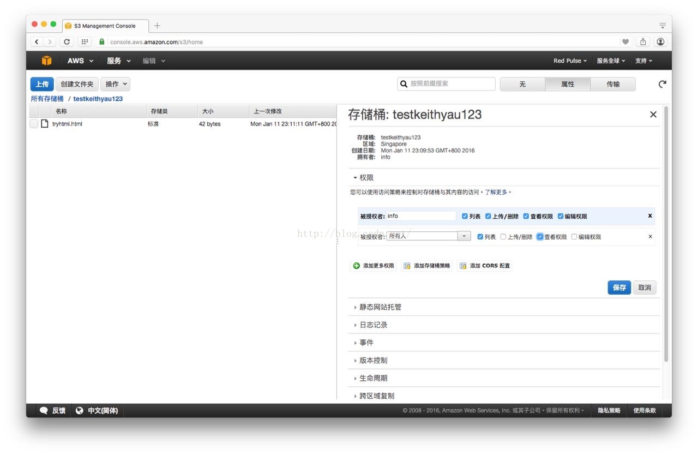Click the AWS orange cube logo
Image resolution: width=698 pixels, height=455 pixels.
47,61
